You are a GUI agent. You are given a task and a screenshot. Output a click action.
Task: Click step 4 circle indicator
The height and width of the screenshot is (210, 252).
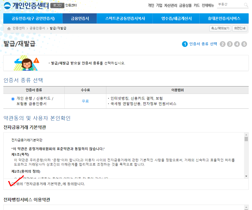237,44
